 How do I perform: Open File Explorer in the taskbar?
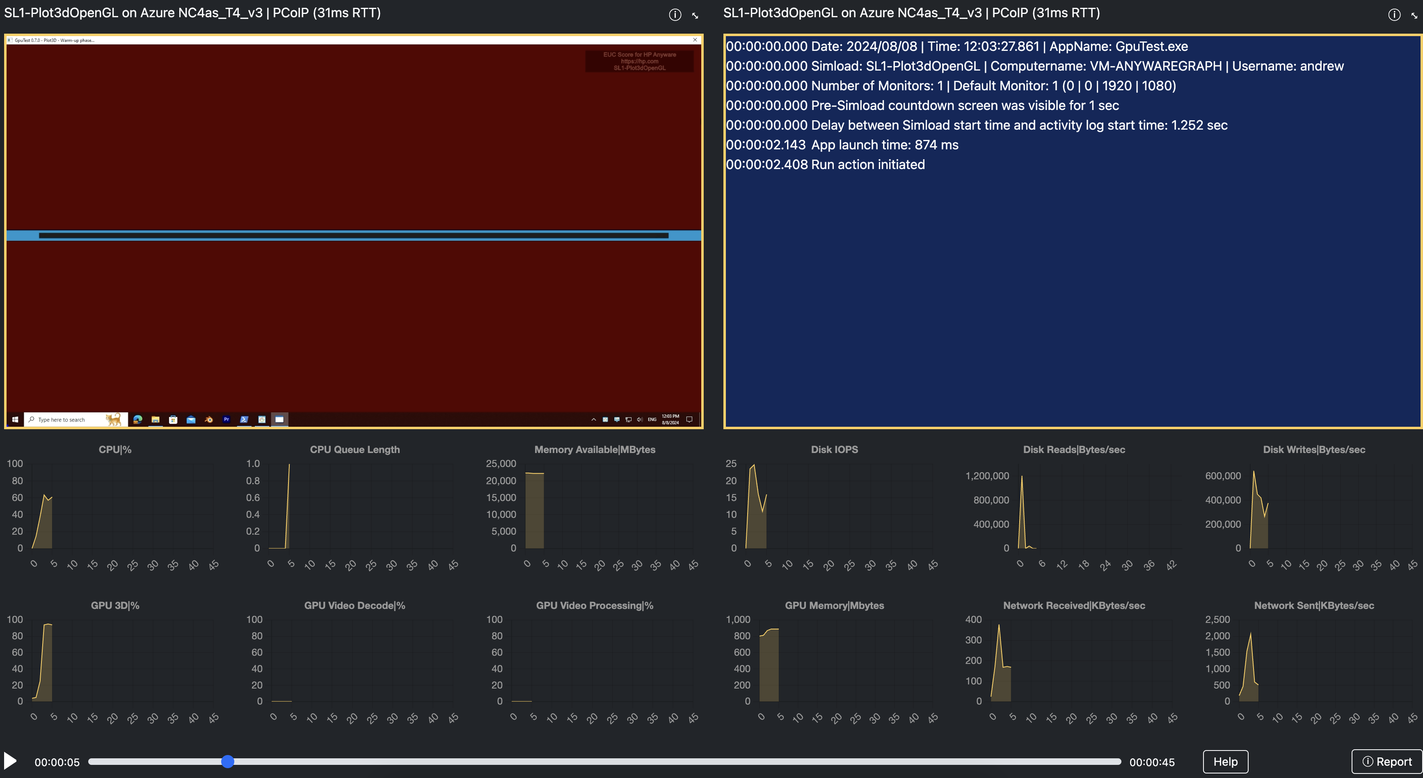click(x=155, y=419)
